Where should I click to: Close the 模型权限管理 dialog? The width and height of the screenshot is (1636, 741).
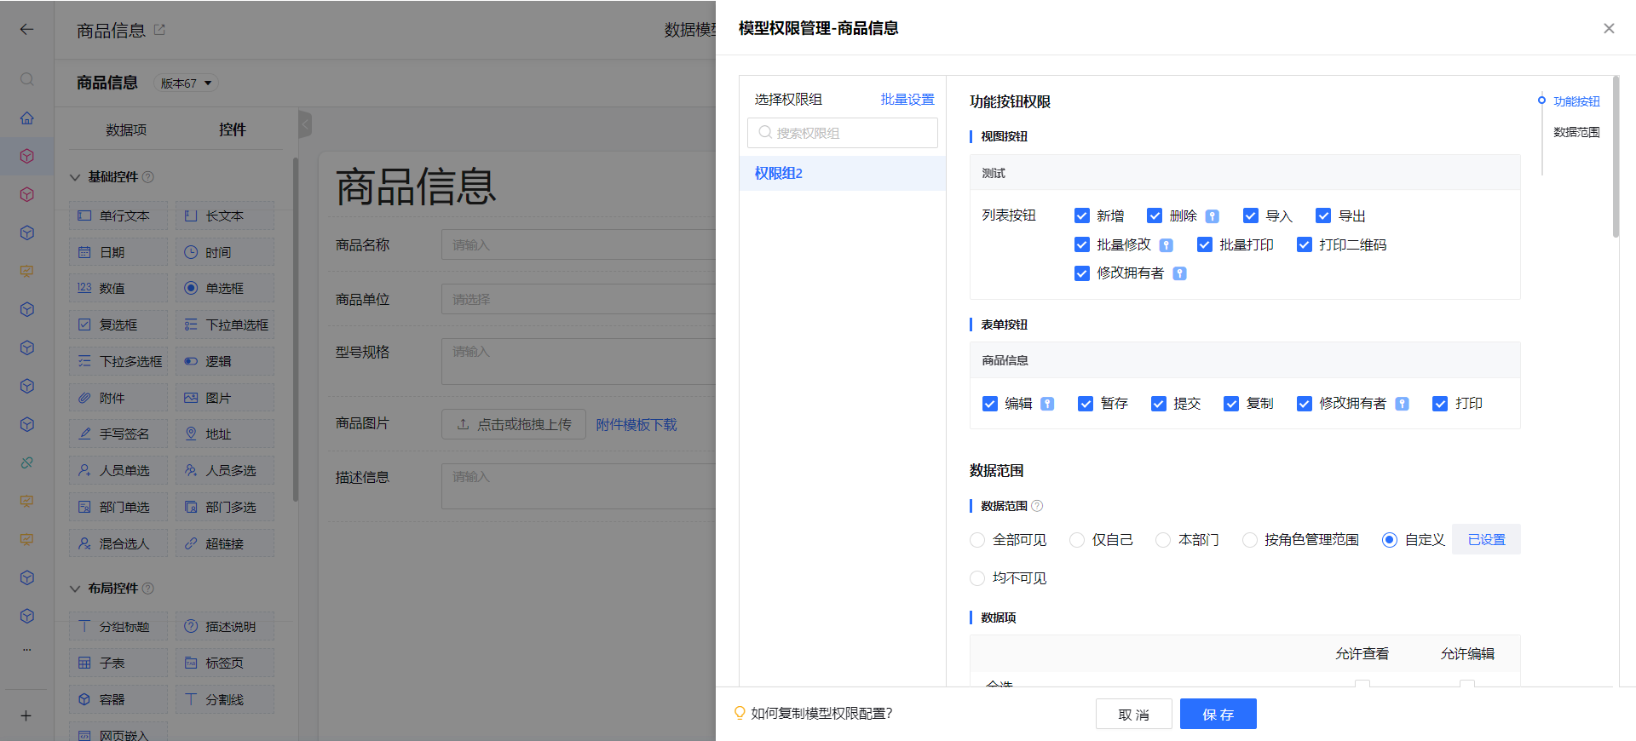(1609, 28)
